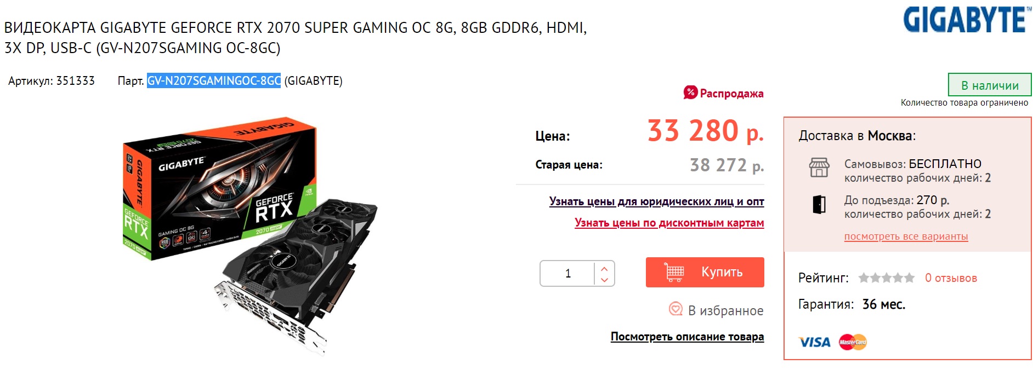The height and width of the screenshot is (370, 1033).
Task: Open the 0 отзывов reviews link
Action: (951, 278)
